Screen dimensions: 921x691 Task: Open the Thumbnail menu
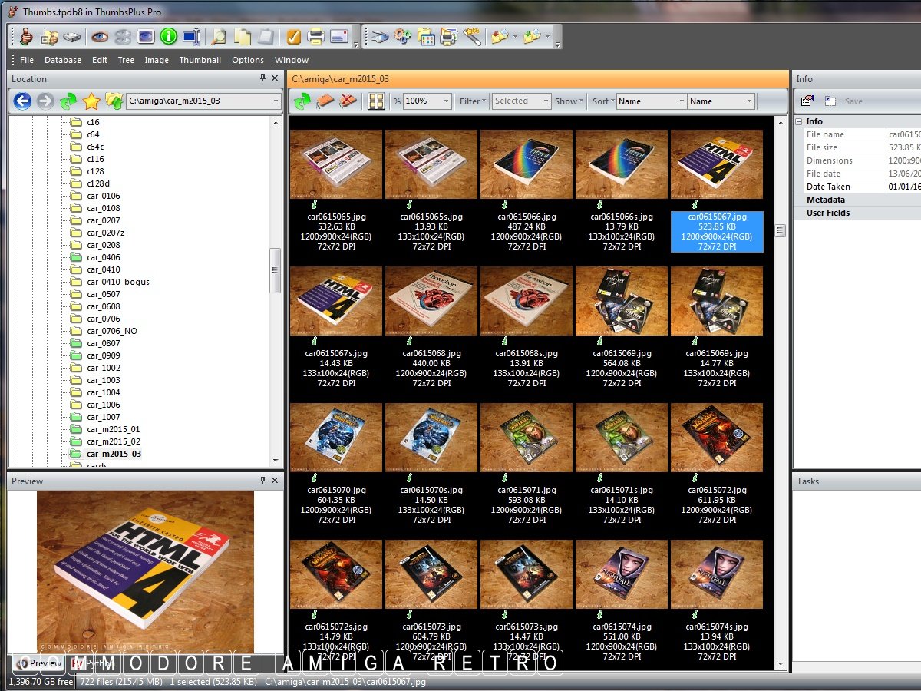tap(200, 60)
